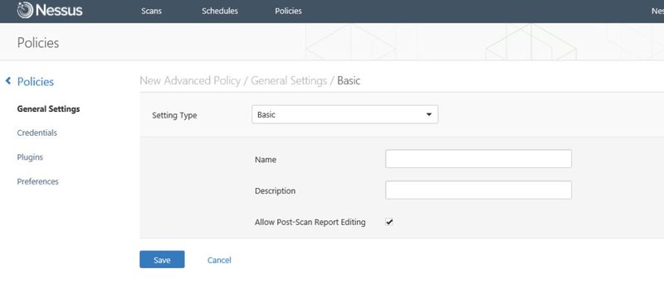Click the Policies page heading
664x298 pixels.
38,43
